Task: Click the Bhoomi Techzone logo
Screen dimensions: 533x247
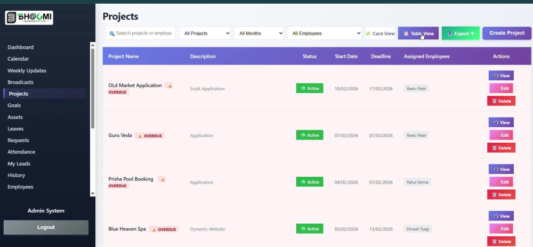Action: 29,18
